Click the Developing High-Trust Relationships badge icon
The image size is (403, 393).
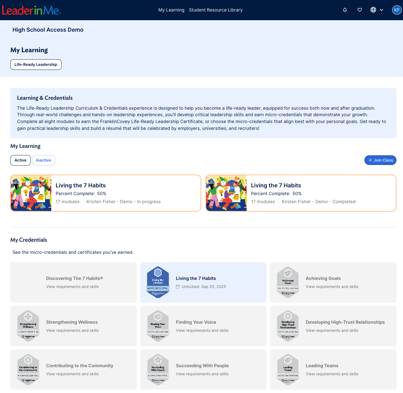288,326
